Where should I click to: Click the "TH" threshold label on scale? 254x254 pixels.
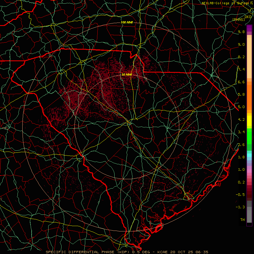click(x=242, y=220)
